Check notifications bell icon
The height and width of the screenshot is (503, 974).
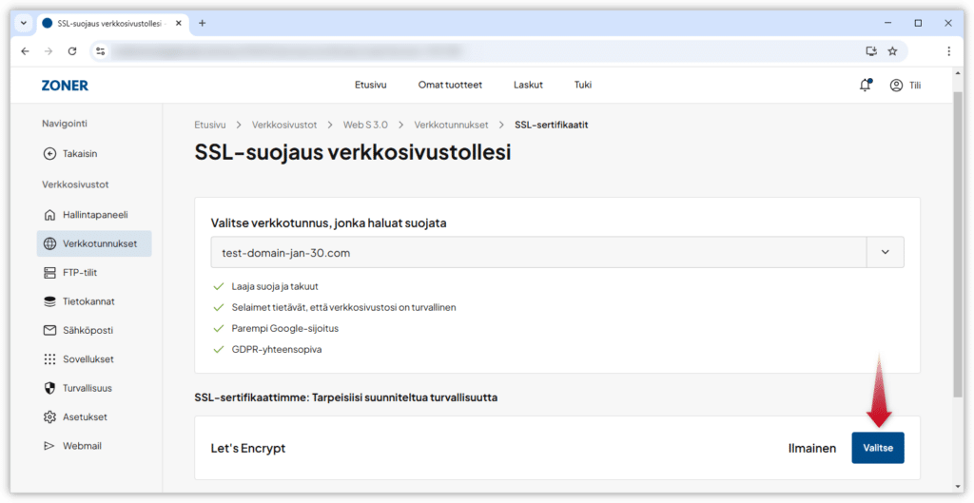865,85
